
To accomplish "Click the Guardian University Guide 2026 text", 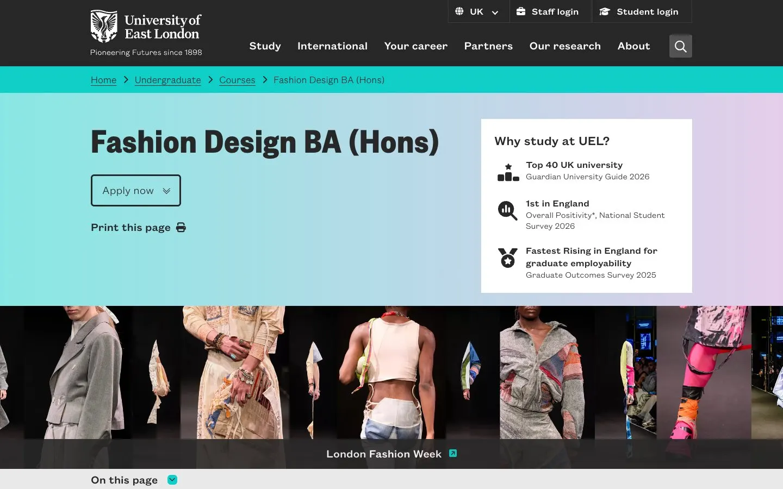I will [587, 177].
